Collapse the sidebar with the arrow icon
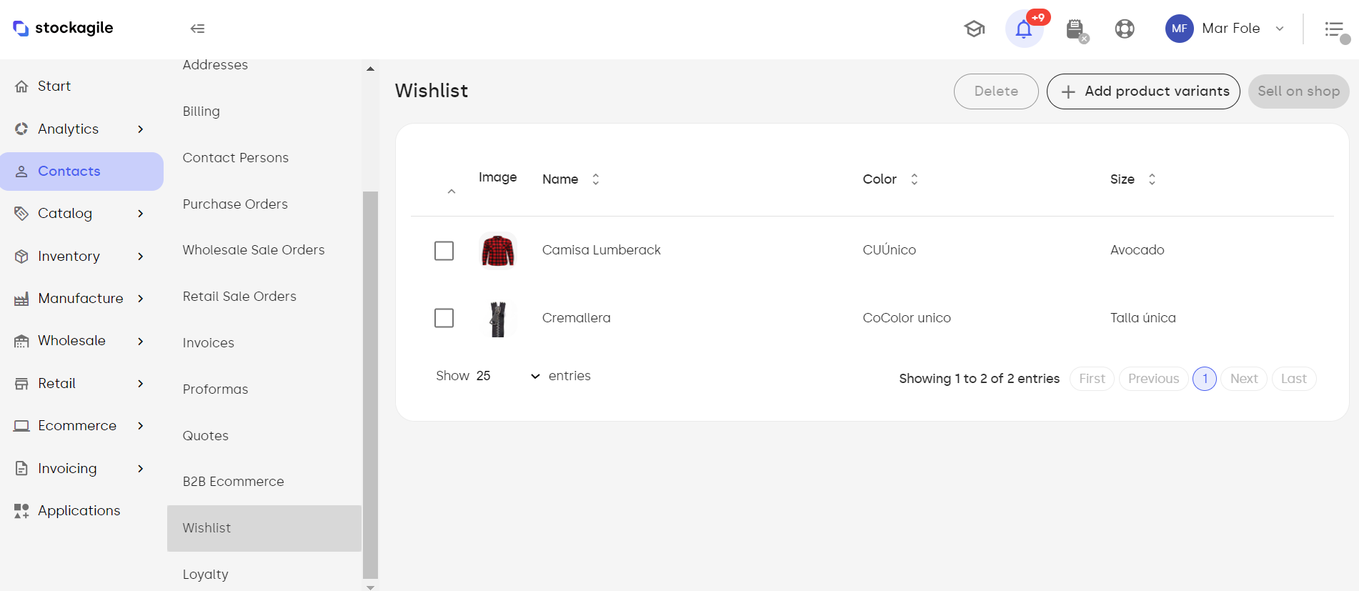The height and width of the screenshot is (591, 1359). (x=197, y=29)
